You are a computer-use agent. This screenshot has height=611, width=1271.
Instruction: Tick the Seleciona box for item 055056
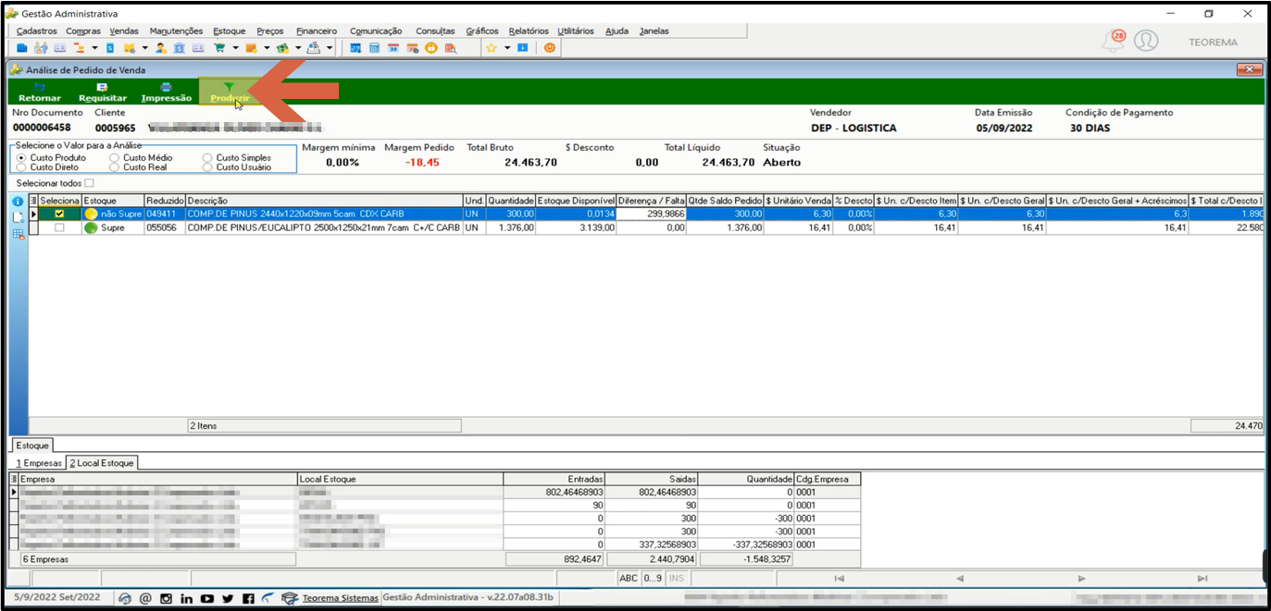pyautogui.click(x=59, y=227)
